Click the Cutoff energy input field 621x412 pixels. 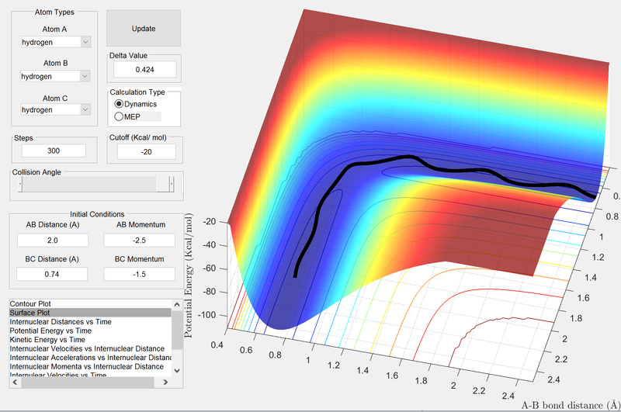click(144, 151)
